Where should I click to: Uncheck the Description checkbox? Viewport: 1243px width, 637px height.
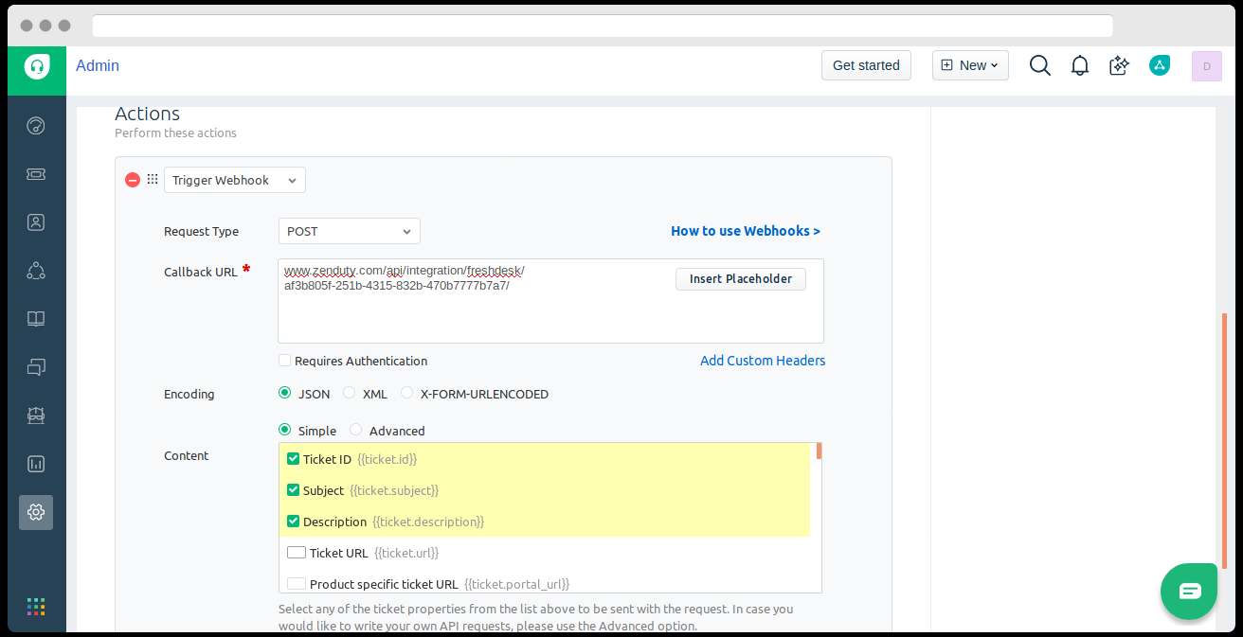(293, 522)
